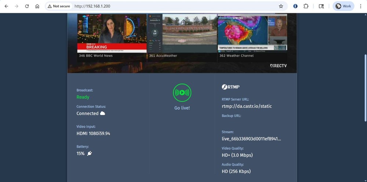Click the RTMP logo icon
Screen dimensions: 367x182
click(230, 87)
